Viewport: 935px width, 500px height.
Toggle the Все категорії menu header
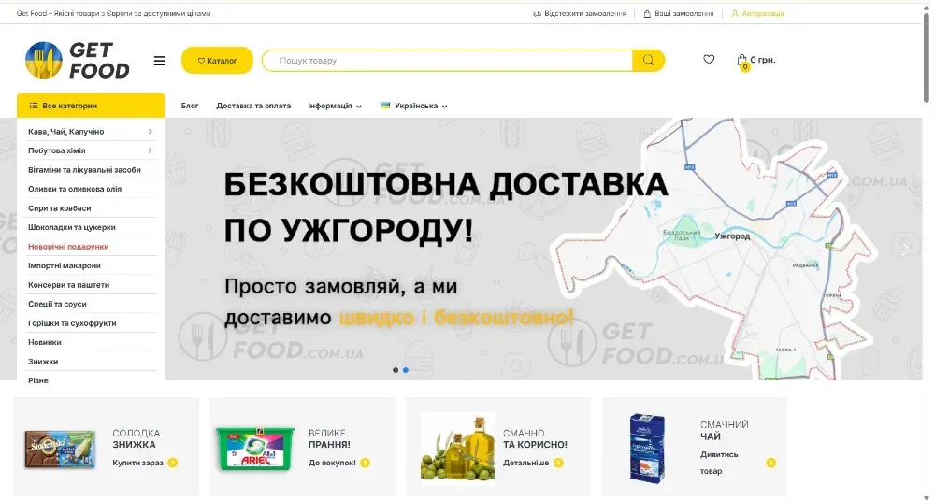click(91, 106)
